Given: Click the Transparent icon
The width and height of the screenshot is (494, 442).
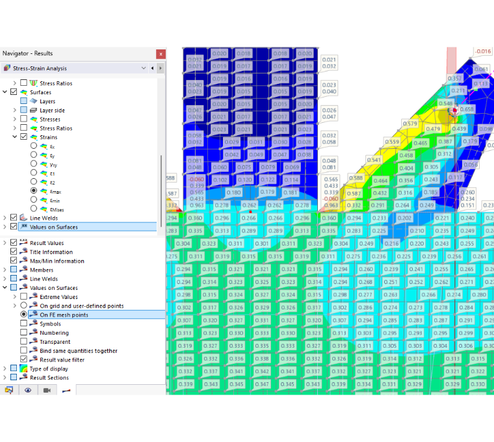Looking at the screenshot, I should click(33, 341).
